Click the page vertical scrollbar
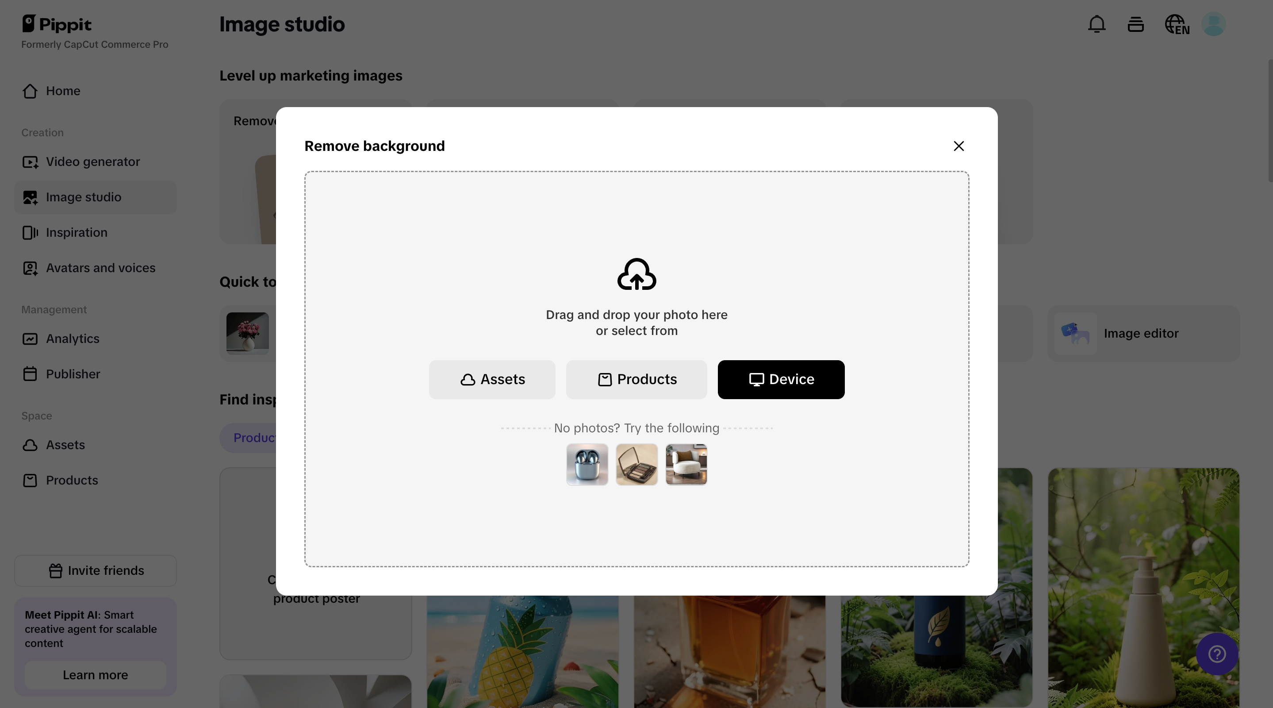Screen dimensions: 1273x708 1270,121
